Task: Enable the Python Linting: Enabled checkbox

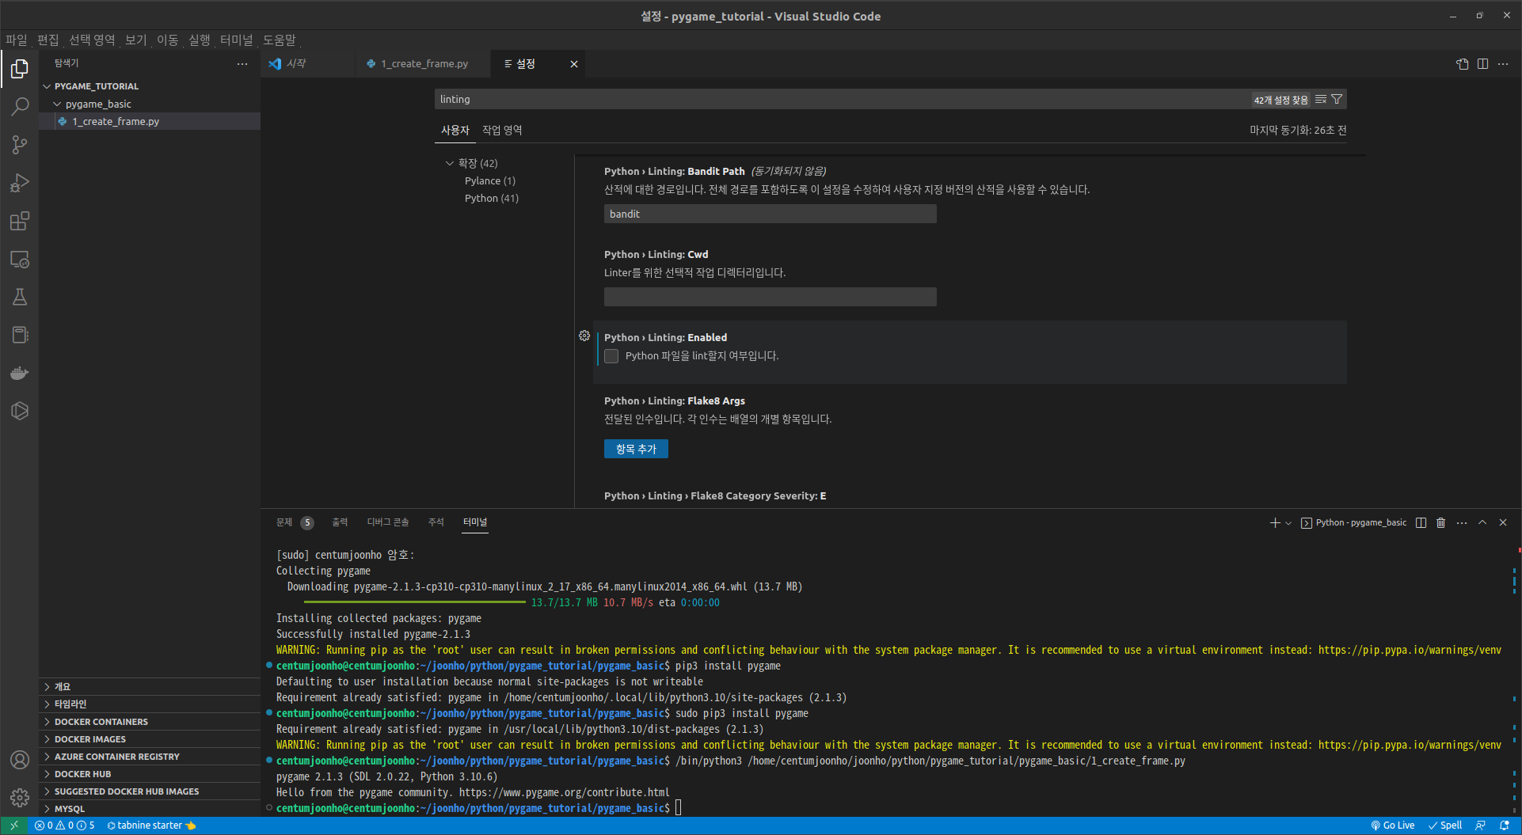Action: (611, 356)
